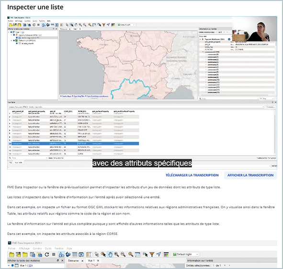This screenshot has width=283, height=269.
Task: Click Refresh icon in lower screenshot toolbar
Action: [47, 255]
